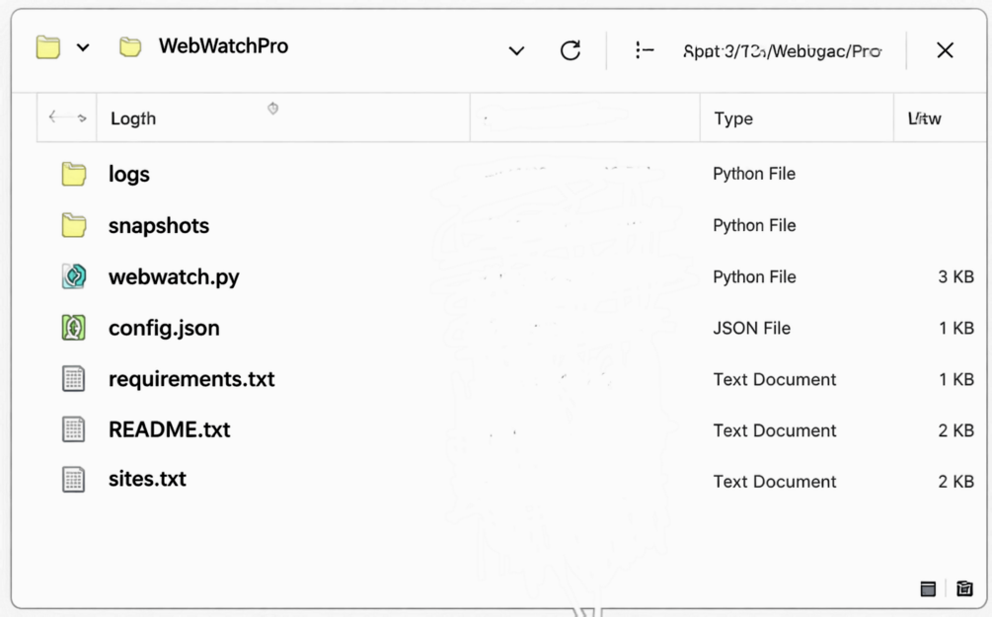992x617 pixels.
Task: Click Text Document type for requirements.txt
Action: point(775,380)
